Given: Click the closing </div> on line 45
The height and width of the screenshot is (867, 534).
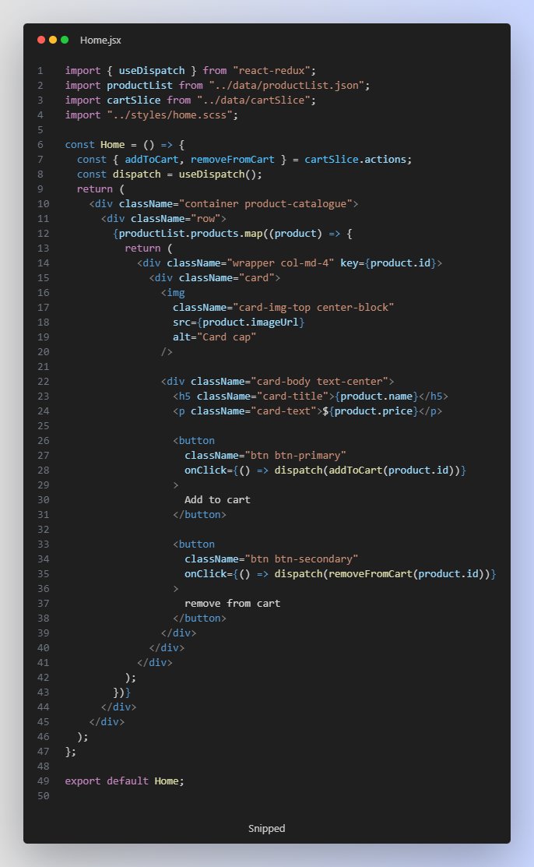Looking at the screenshot, I should click(107, 721).
